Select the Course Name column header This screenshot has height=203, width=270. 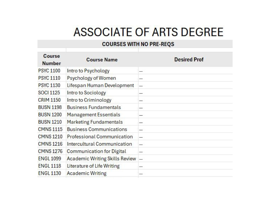102,59
